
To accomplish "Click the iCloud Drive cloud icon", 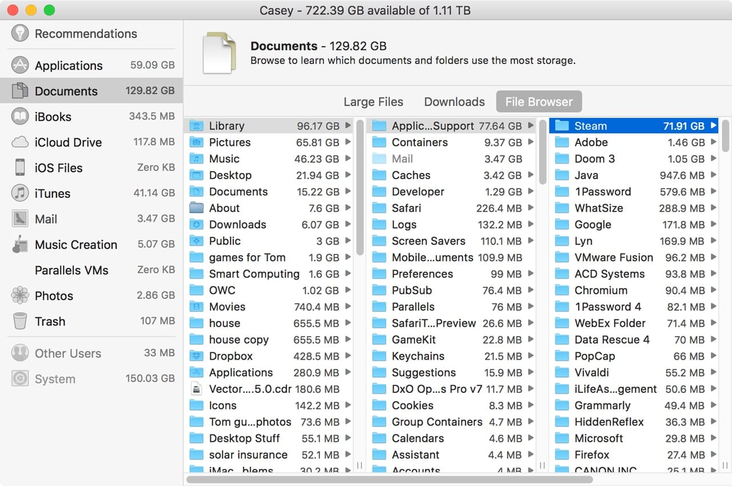I will [19, 142].
